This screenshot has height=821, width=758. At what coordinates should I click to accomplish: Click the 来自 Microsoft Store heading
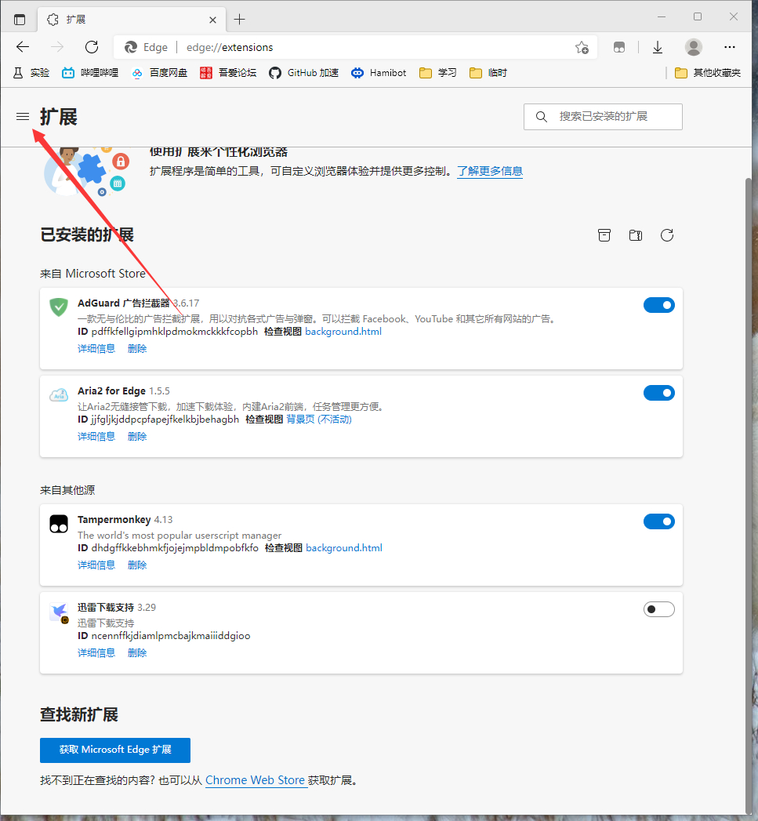point(92,274)
